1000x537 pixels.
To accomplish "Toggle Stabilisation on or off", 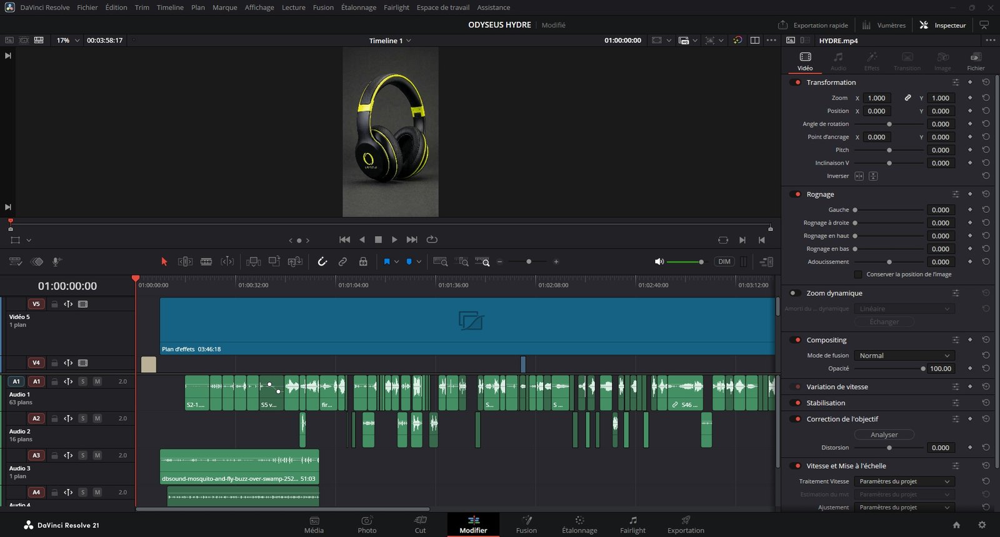I will (x=796, y=403).
